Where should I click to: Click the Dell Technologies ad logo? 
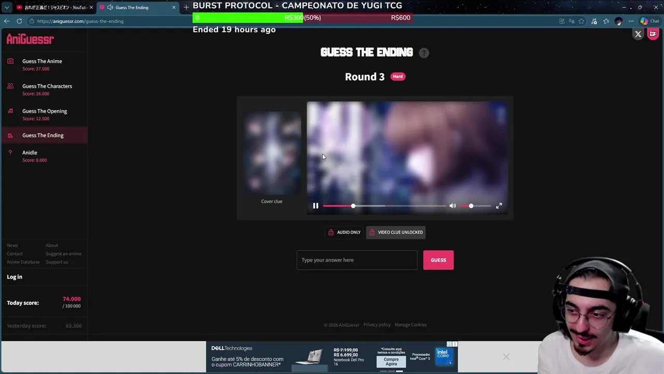click(x=232, y=349)
